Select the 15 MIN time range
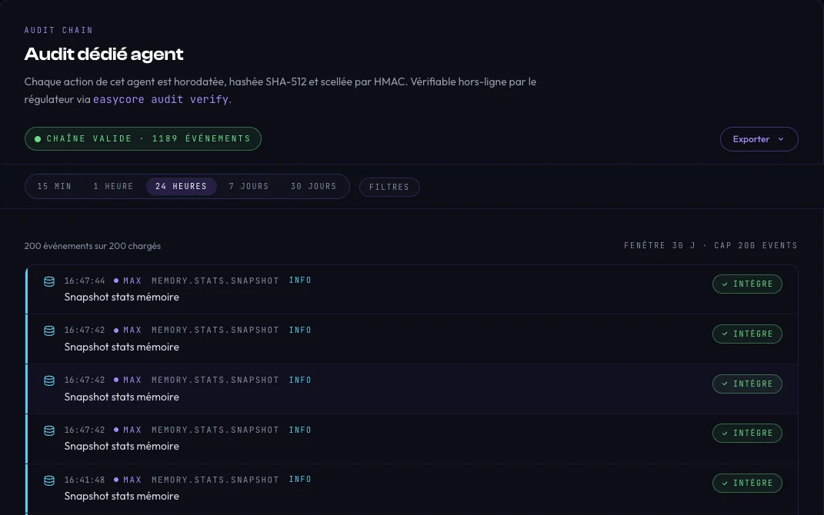 click(x=54, y=186)
